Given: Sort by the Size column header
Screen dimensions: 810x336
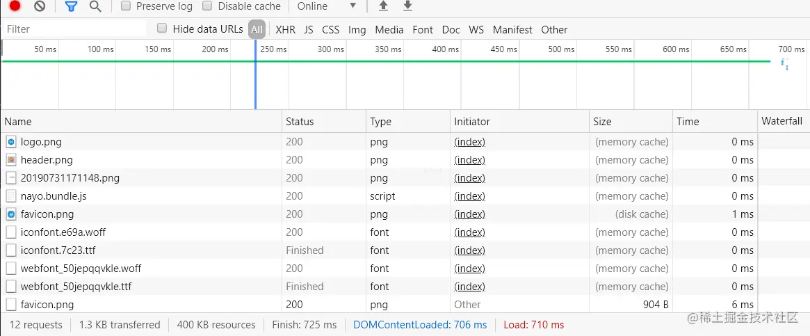Looking at the screenshot, I should pos(631,122).
